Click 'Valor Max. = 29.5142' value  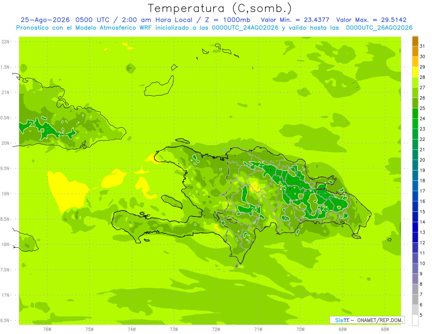(x=371, y=20)
